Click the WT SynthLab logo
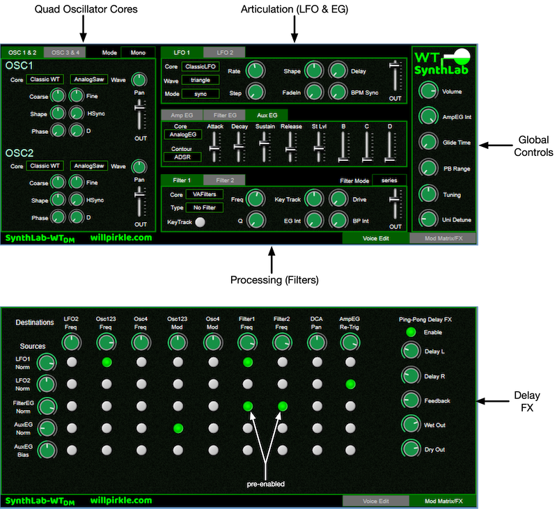Image resolution: width=557 pixels, height=509 pixels. tap(442, 62)
